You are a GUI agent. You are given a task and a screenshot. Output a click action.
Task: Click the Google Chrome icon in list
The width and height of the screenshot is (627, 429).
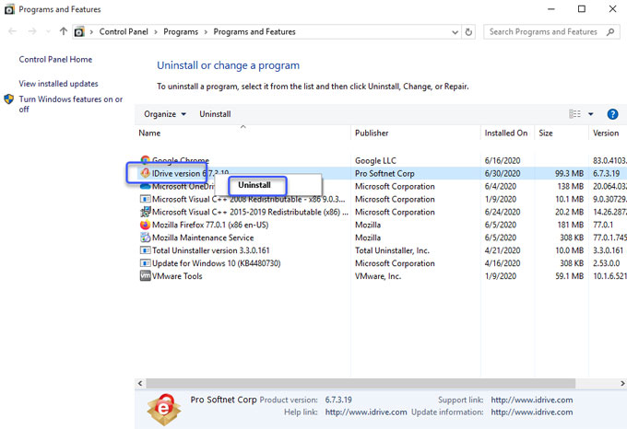point(145,160)
